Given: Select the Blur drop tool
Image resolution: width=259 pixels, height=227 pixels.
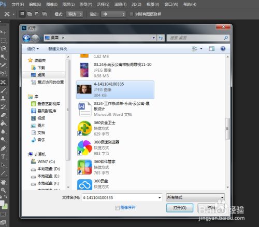Looking at the screenshot, I should (3, 131).
